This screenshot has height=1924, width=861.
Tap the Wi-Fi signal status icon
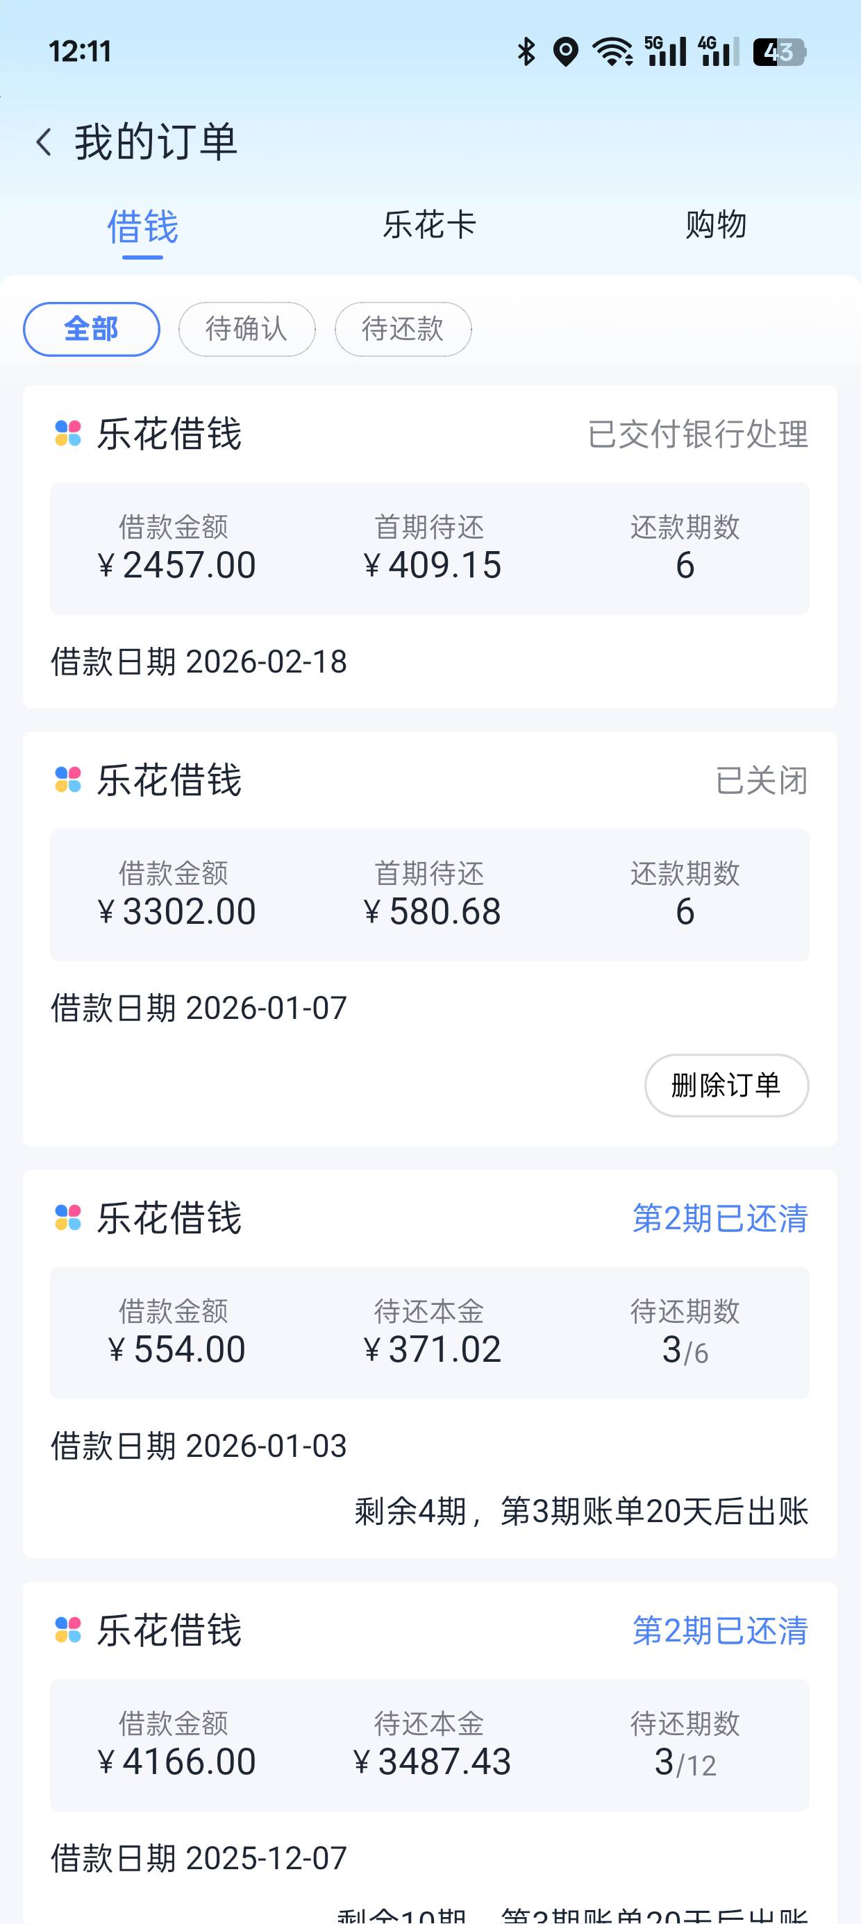click(612, 51)
